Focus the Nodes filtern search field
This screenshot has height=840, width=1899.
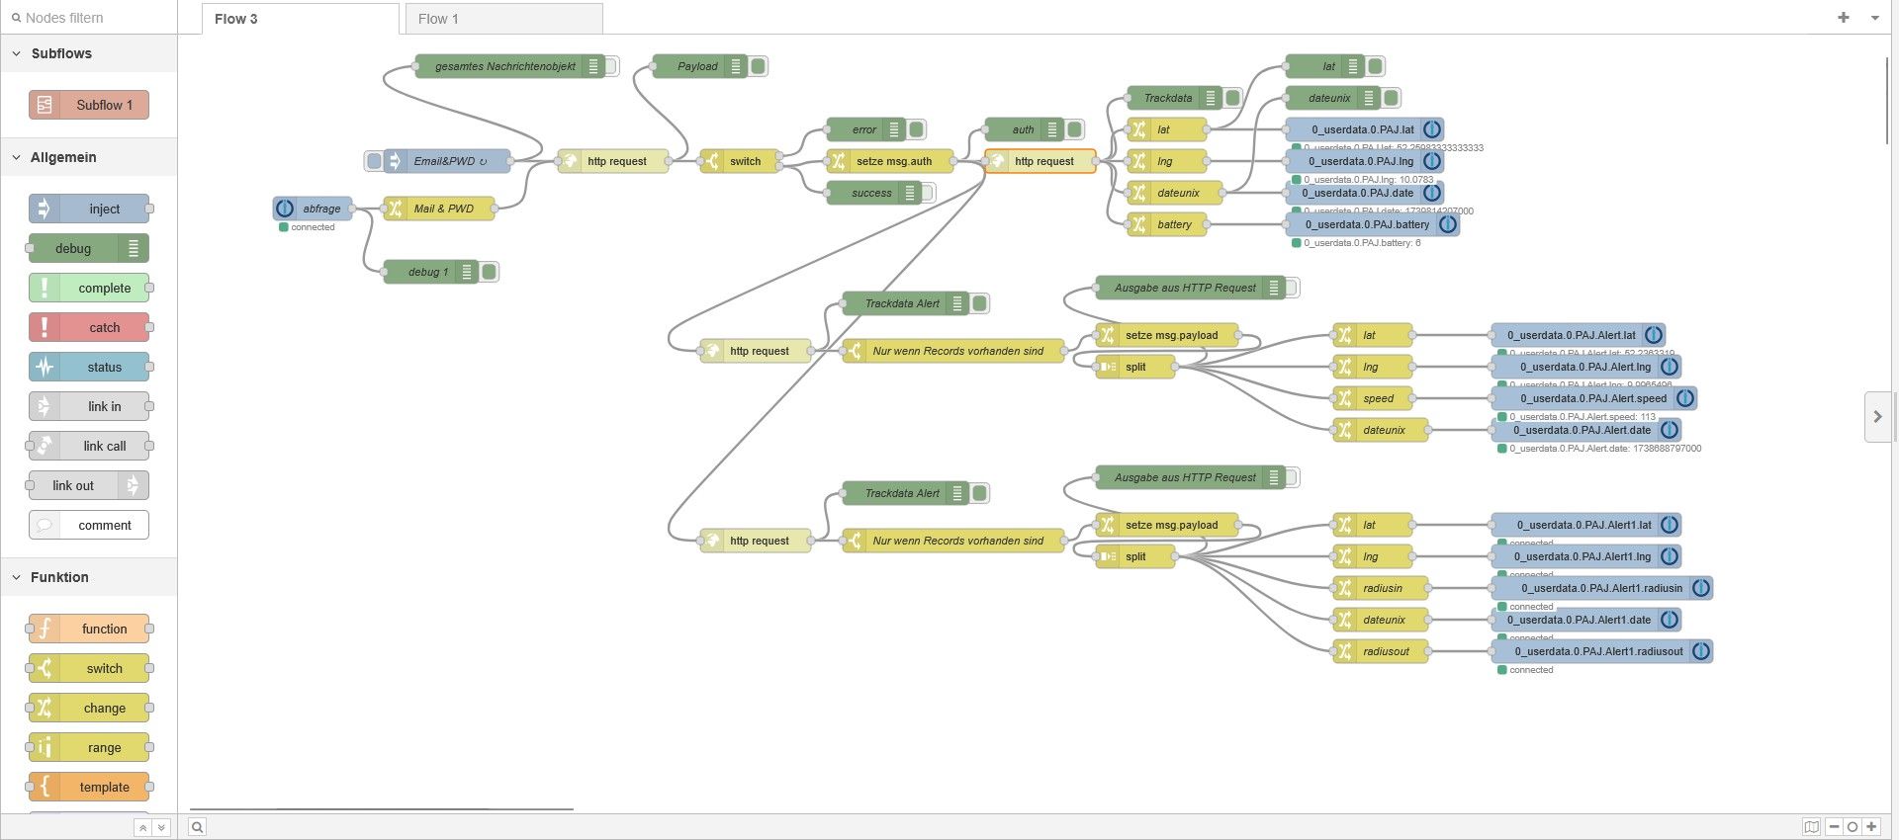point(89,18)
